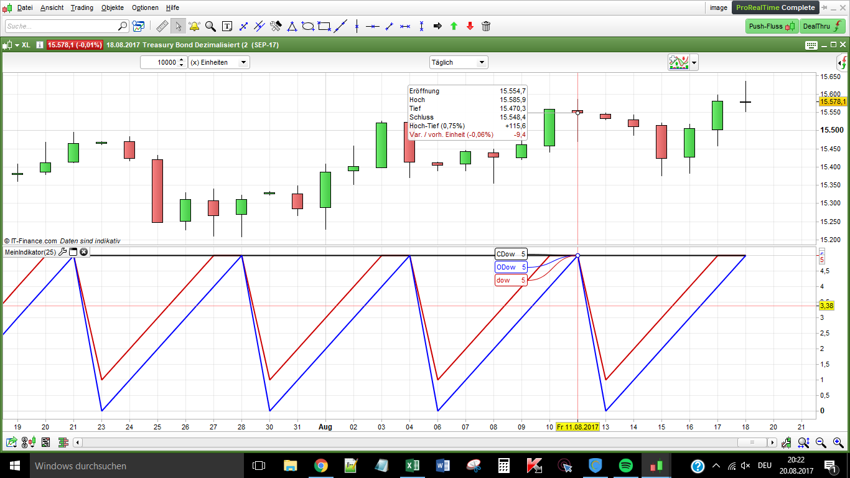Click the info icon next to XL
Image resolution: width=850 pixels, height=478 pixels.
point(39,45)
